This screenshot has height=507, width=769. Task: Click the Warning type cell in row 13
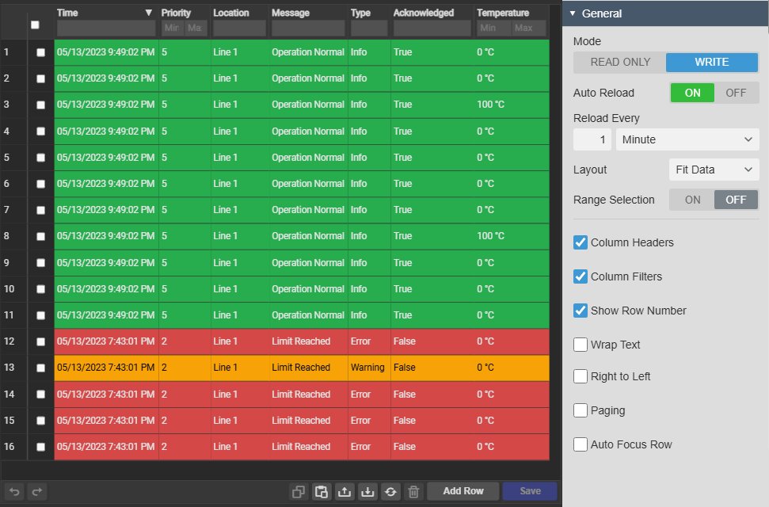369,368
